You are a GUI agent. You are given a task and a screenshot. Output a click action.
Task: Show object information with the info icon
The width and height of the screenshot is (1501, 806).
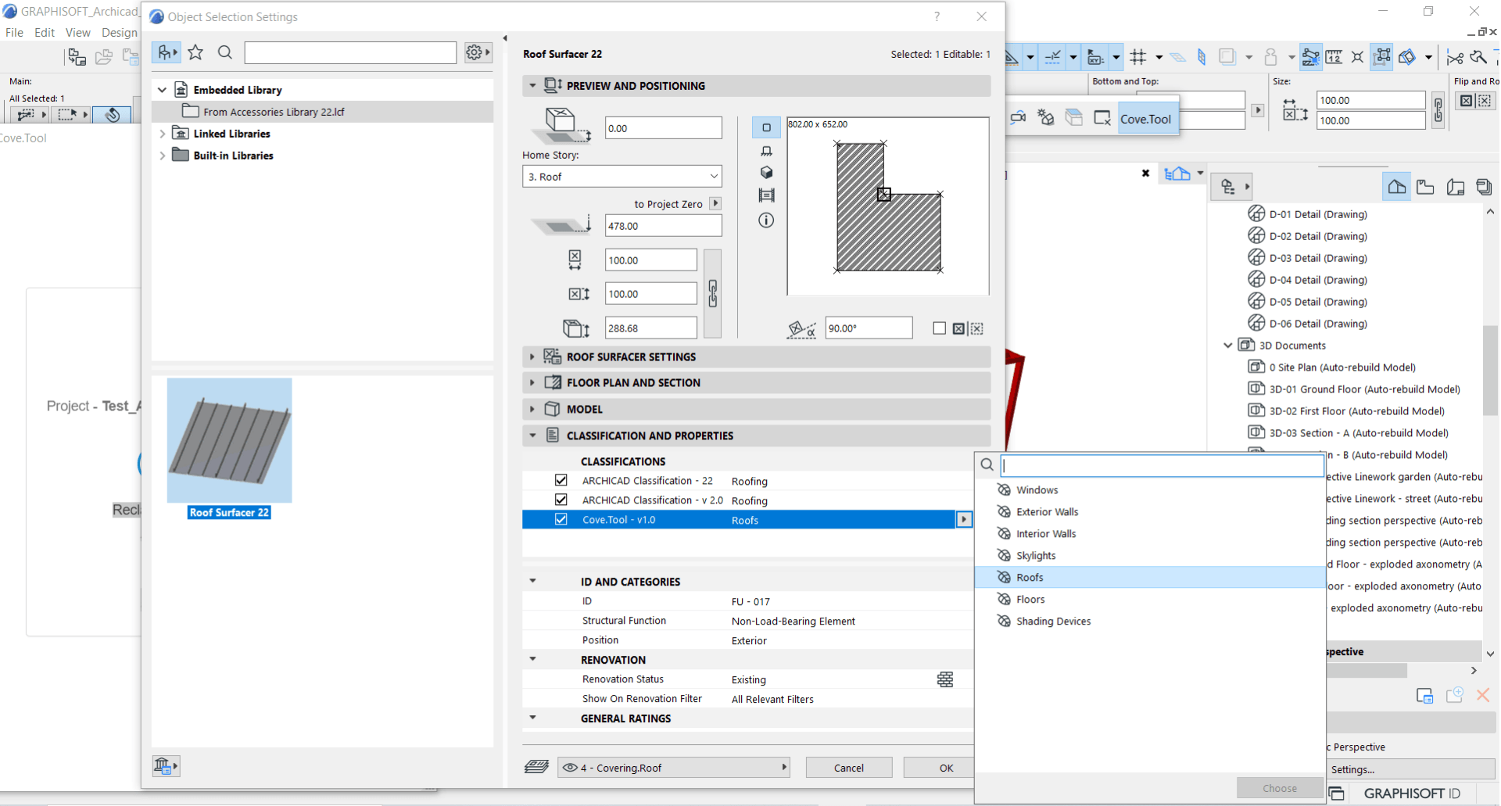(766, 220)
